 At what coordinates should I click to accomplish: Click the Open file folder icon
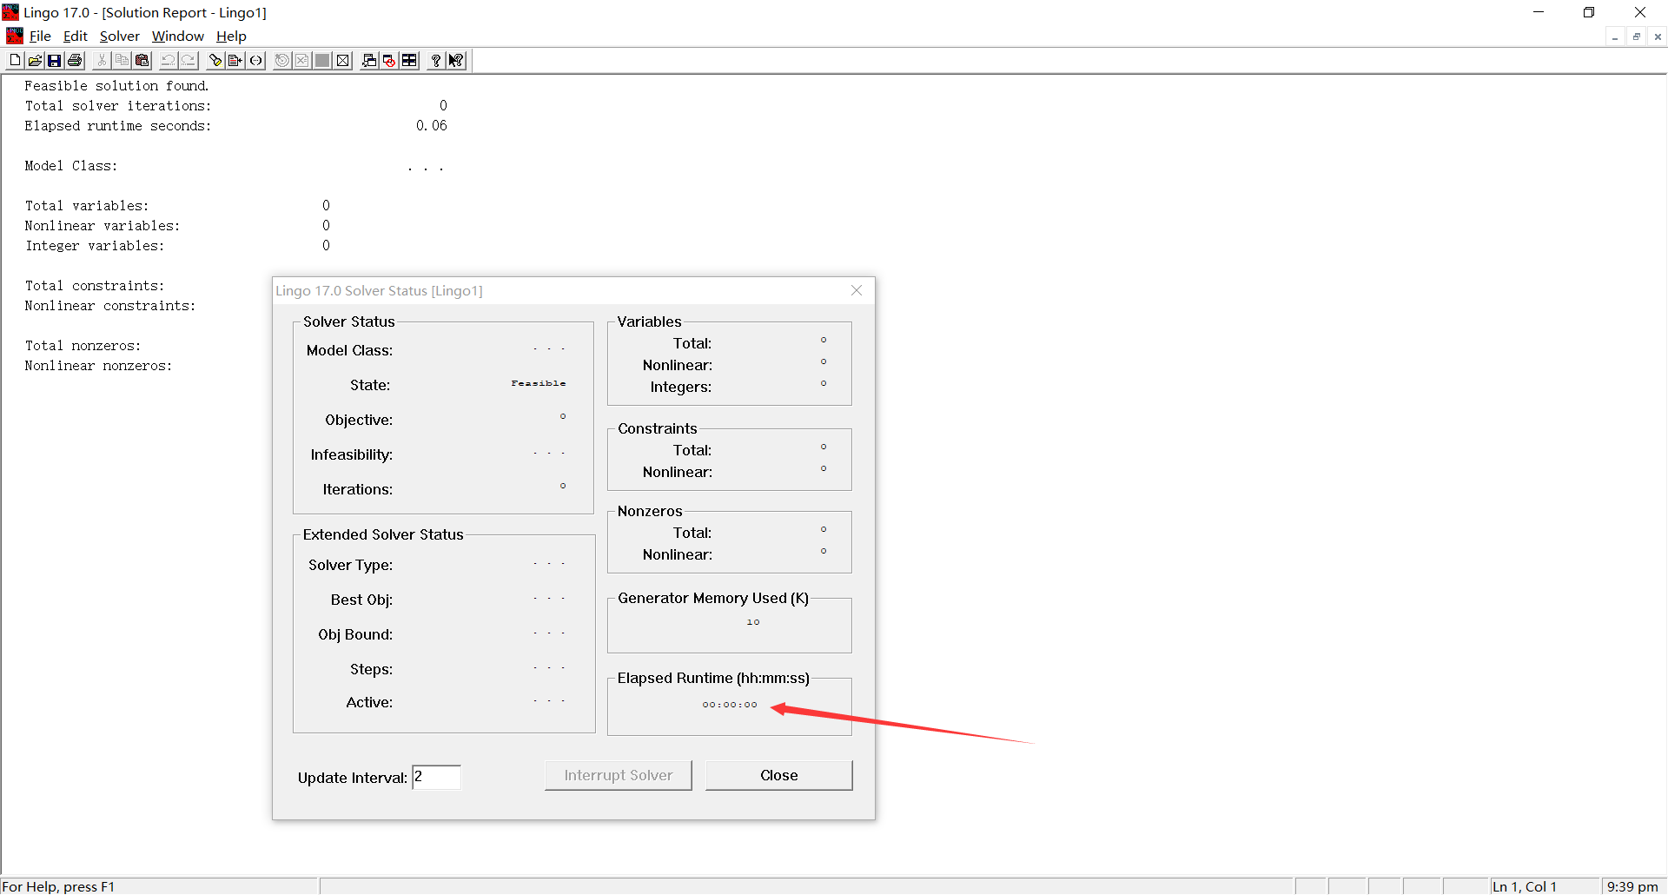click(x=35, y=60)
